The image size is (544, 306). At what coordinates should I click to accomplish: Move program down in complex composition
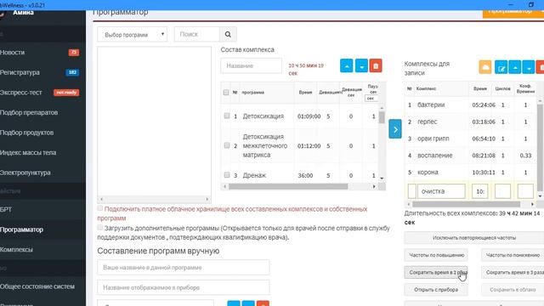coord(361,65)
